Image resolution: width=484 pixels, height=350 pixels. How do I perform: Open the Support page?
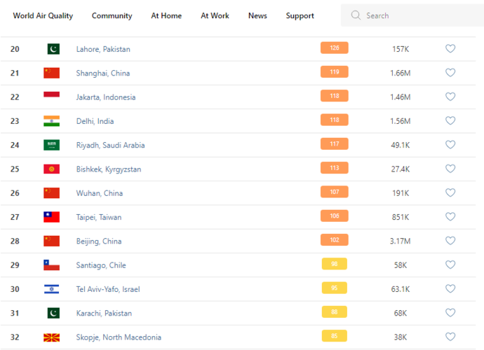click(300, 15)
